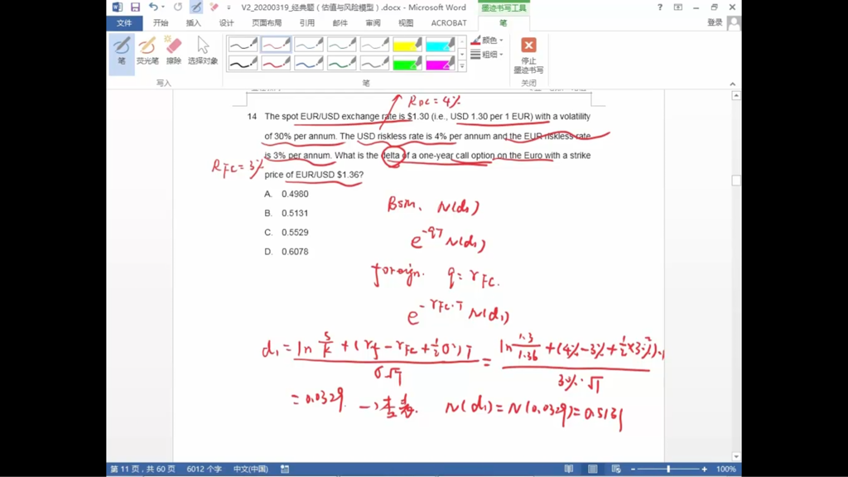Open the undo history dropdown arrow
Screen dimensions: 848x477
coord(163,7)
